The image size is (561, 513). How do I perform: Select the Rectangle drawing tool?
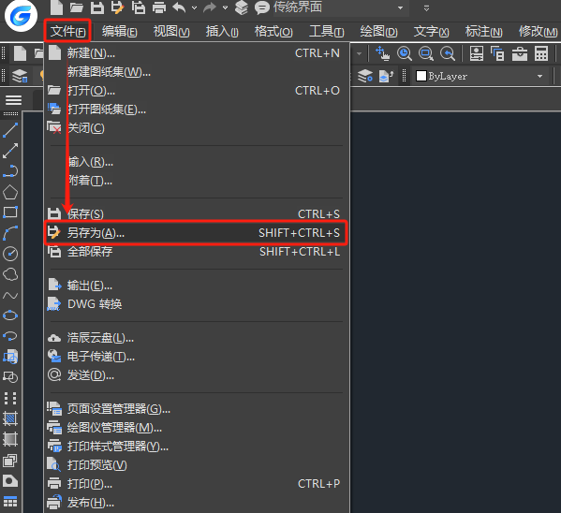[10, 213]
